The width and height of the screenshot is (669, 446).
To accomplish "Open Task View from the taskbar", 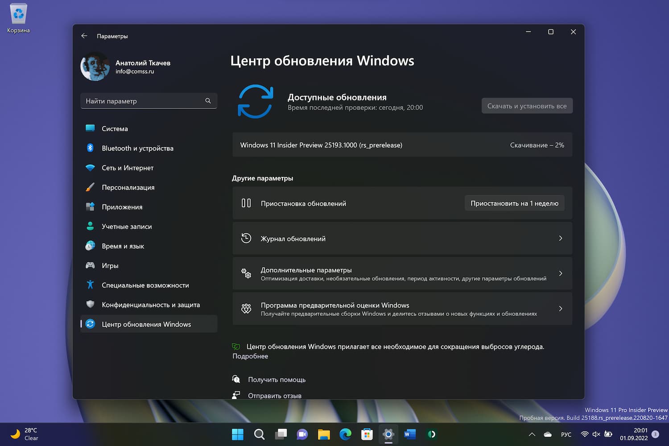I will pos(281,434).
